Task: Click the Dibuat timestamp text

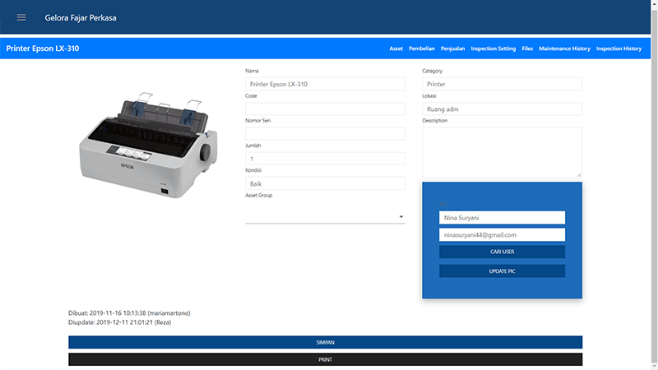Action: (x=129, y=313)
